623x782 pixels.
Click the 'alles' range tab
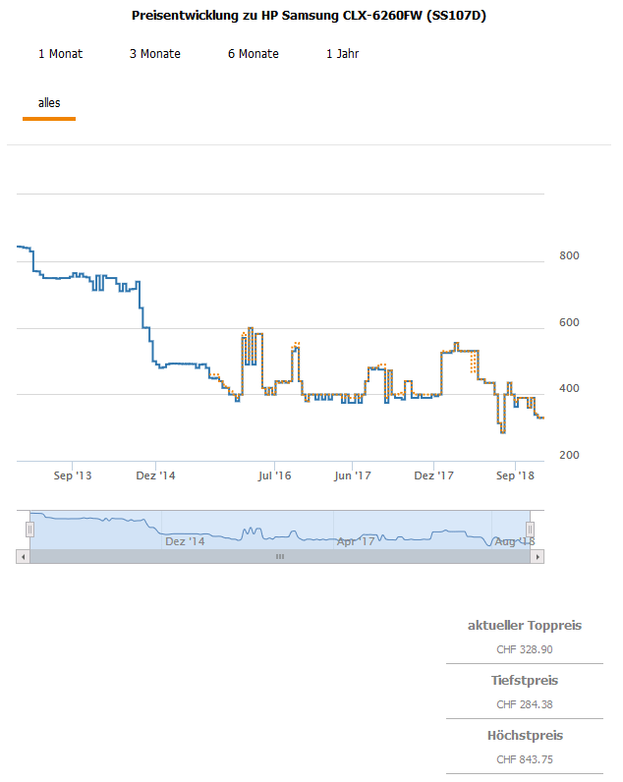(49, 102)
